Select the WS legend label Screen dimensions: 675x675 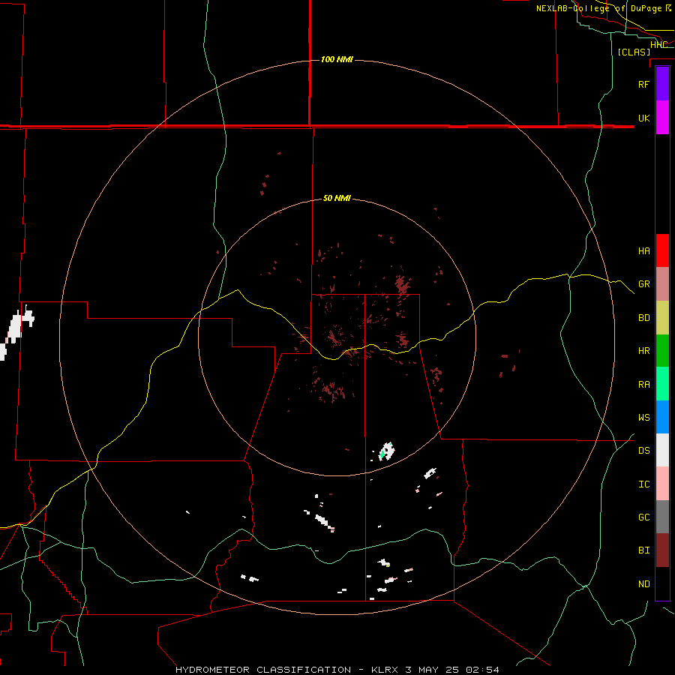pos(643,418)
